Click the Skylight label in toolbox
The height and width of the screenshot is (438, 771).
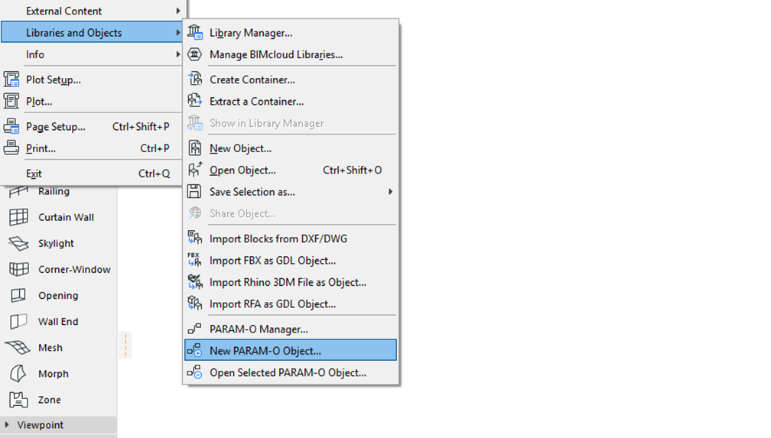click(x=56, y=243)
